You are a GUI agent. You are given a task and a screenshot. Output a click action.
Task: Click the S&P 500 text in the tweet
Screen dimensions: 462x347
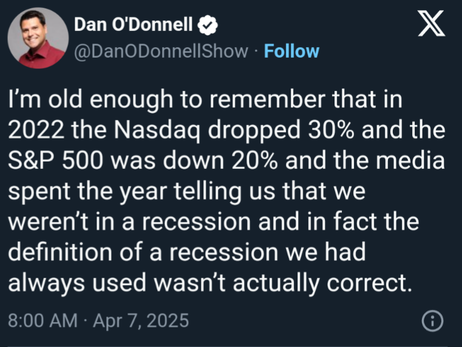55,160
